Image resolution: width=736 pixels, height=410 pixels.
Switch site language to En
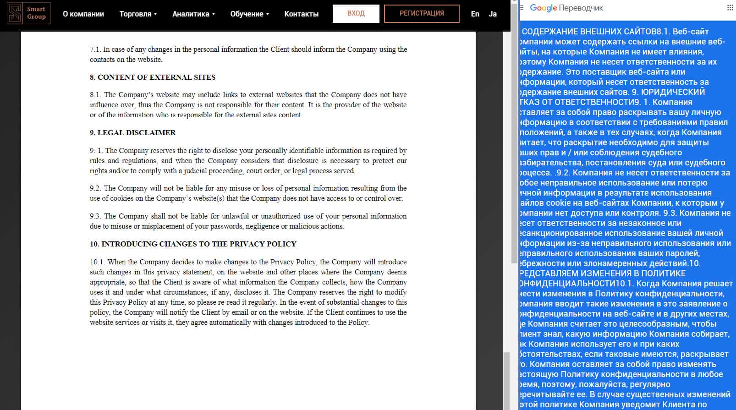475,14
